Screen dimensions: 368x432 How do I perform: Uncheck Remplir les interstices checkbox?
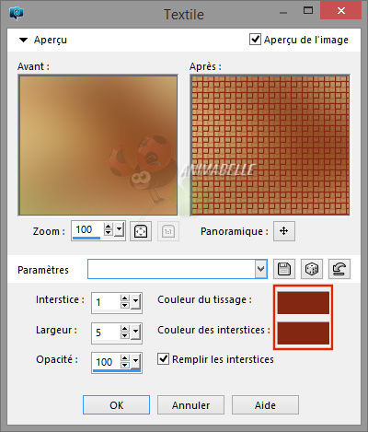click(x=163, y=359)
